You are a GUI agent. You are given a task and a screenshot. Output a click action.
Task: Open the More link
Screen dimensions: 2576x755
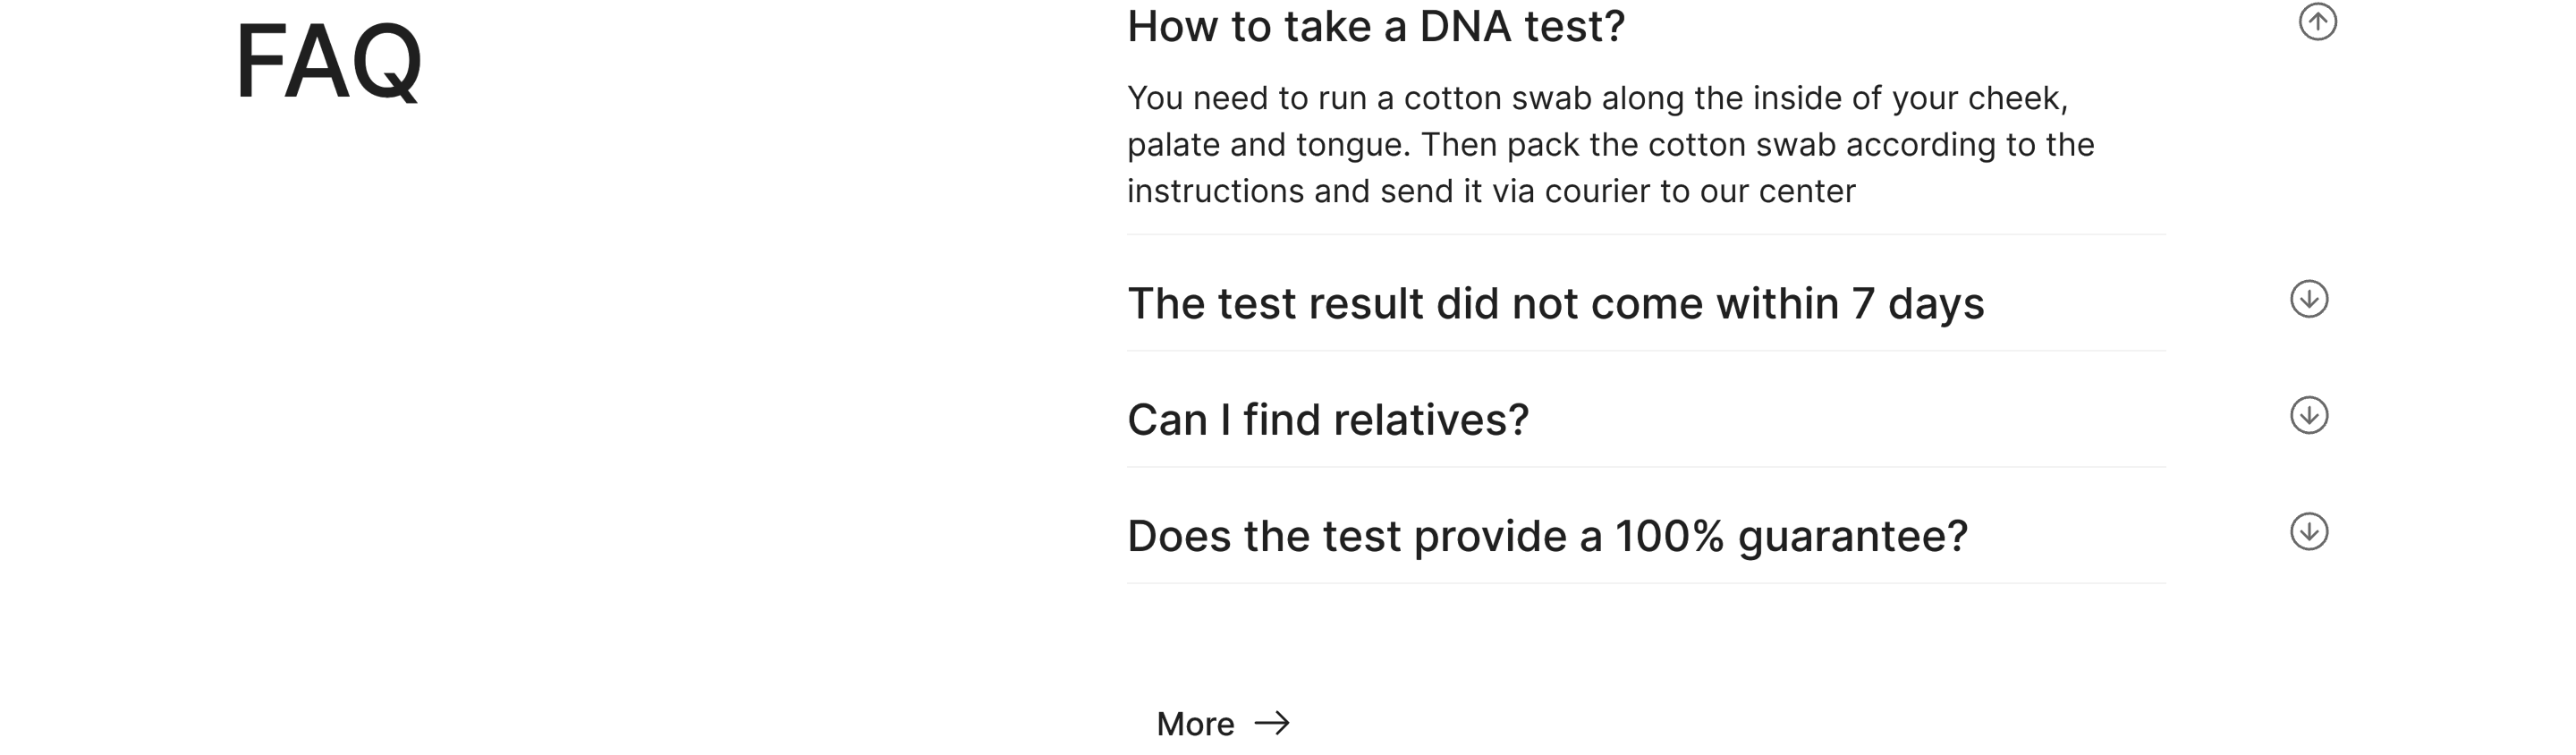pos(1195,723)
